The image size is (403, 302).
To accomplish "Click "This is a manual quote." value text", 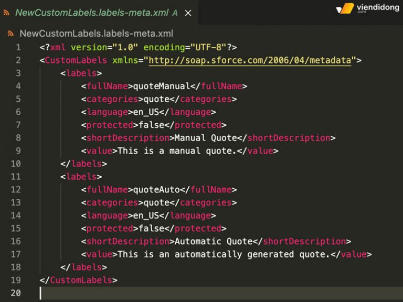I will (177, 151).
